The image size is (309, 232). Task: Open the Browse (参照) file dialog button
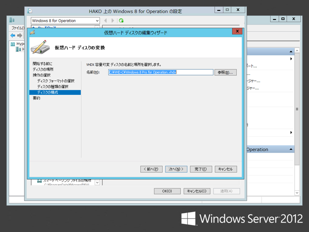pyautogui.click(x=225, y=72)
